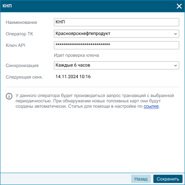Click the Ключ API label
Image resolution: width=185 pixels, height=185 pixels.
[x=16, y=45]
